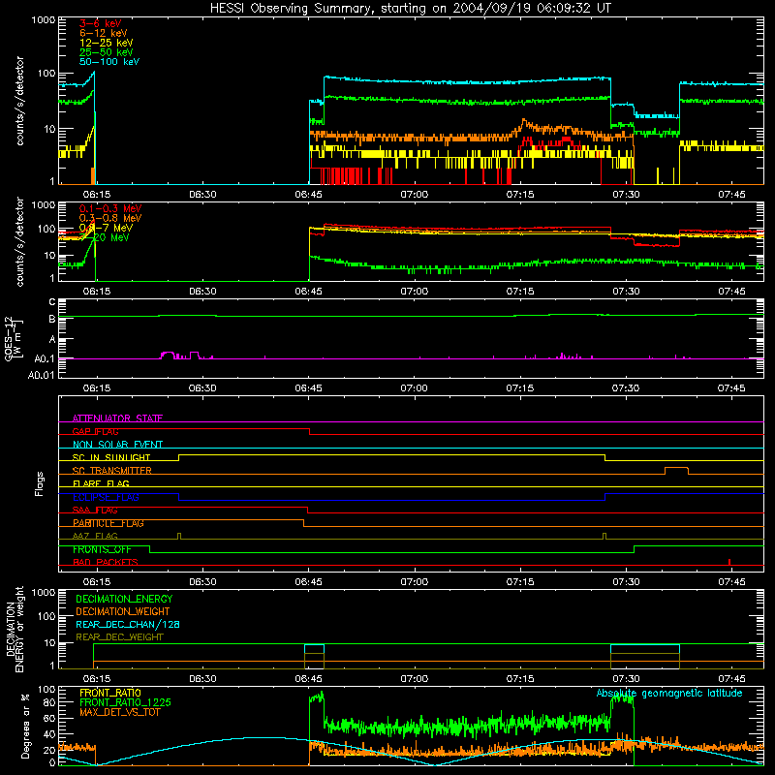Select the ATTENUATOR_STATE flag label
The height and width of the screenshot is (775, 775).
click(x=117, y=418)
